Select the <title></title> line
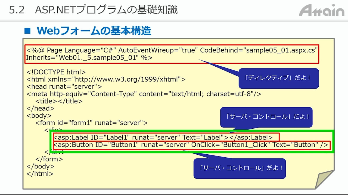The height and width of the screenshot is (195, 348). pyautogui.click(x=59, y=101)
